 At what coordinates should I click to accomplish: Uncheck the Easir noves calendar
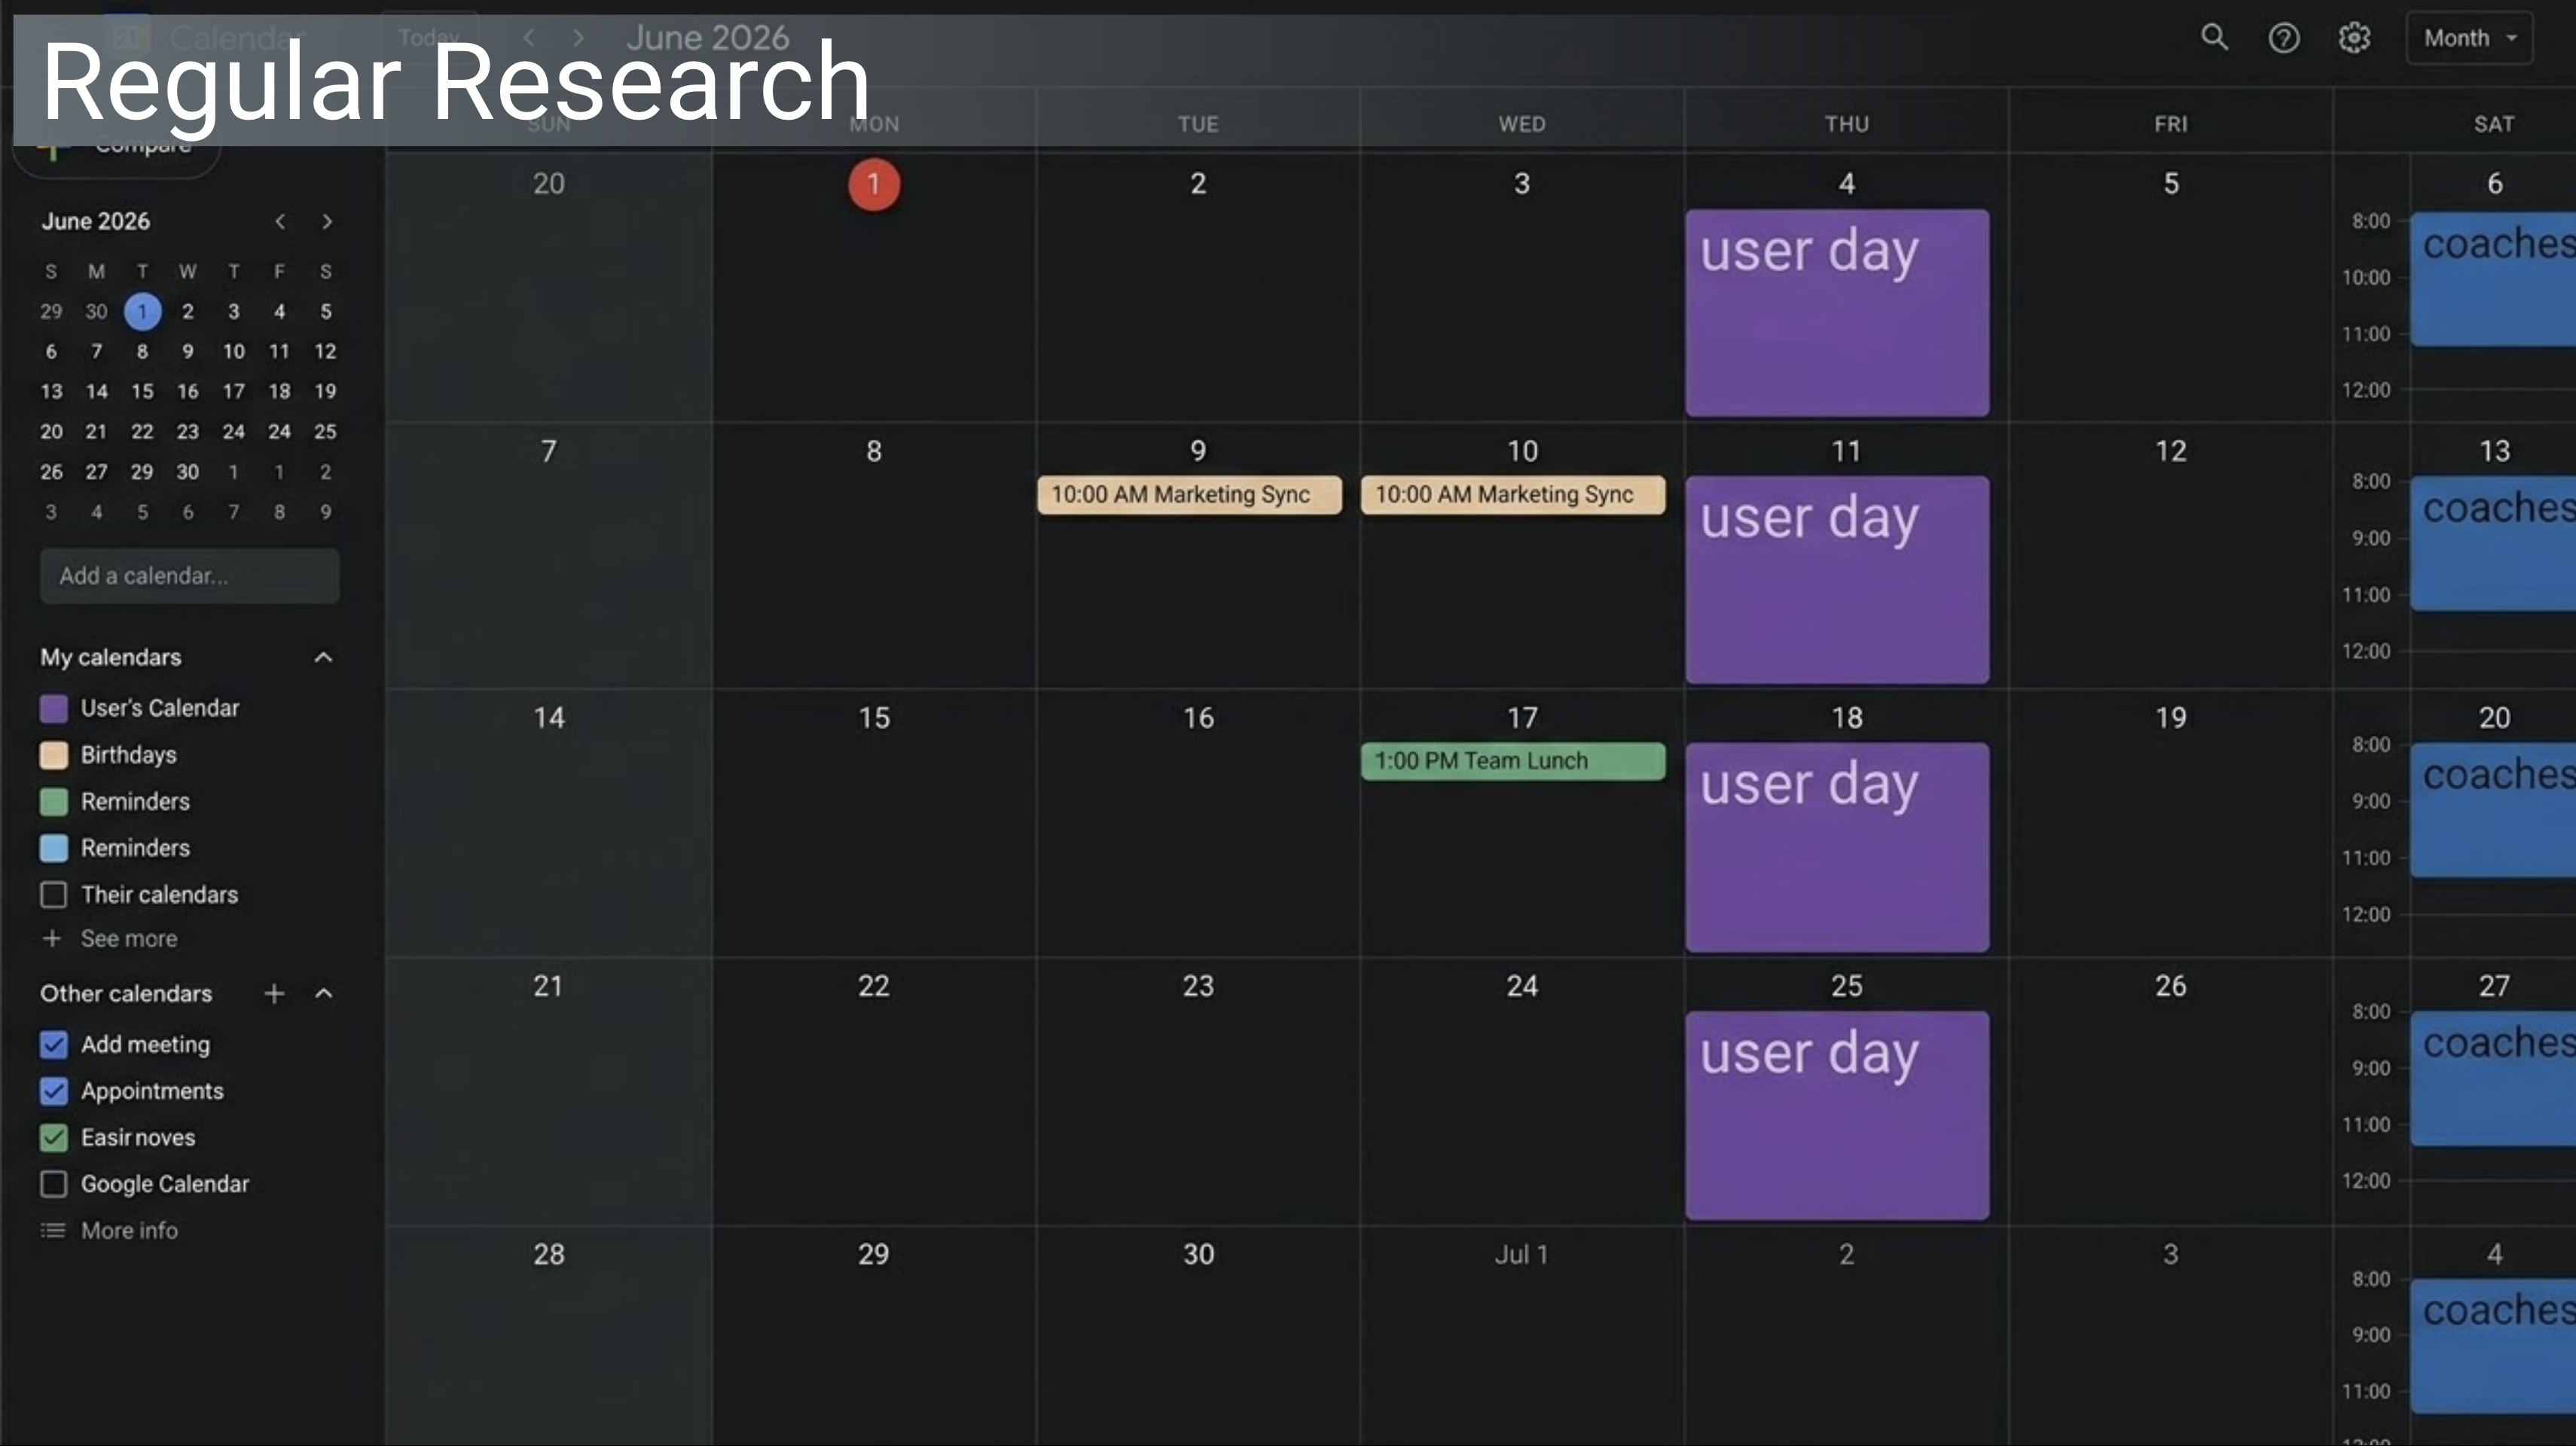click(x=54, y=1137)
